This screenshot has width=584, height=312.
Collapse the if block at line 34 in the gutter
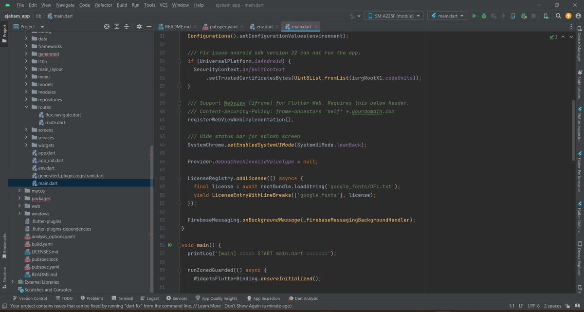point(179,61)
